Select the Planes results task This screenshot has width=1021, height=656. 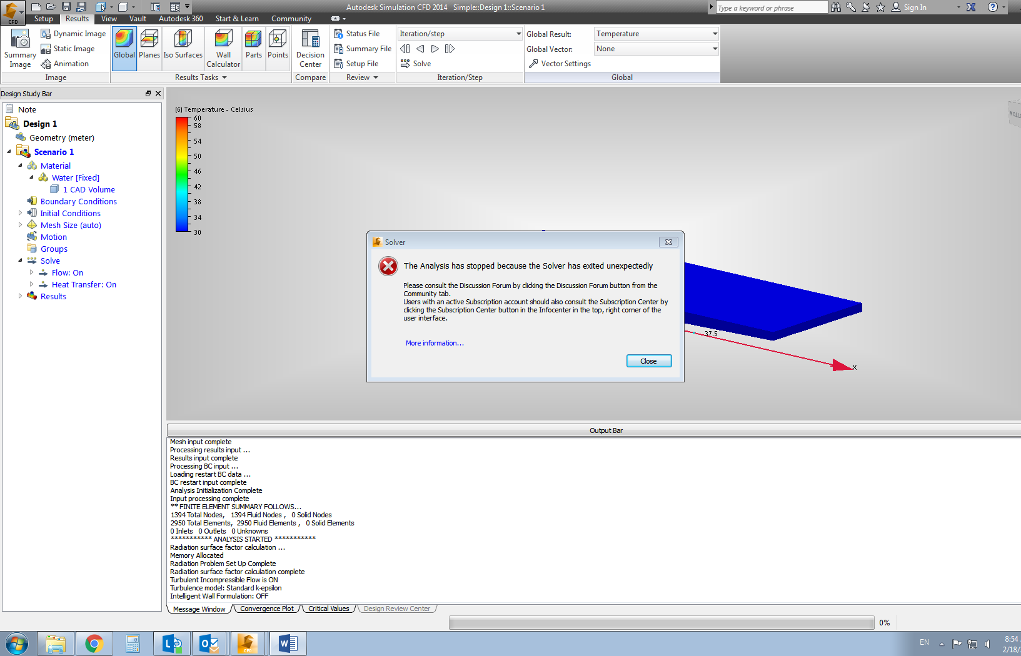pos(149,49)
